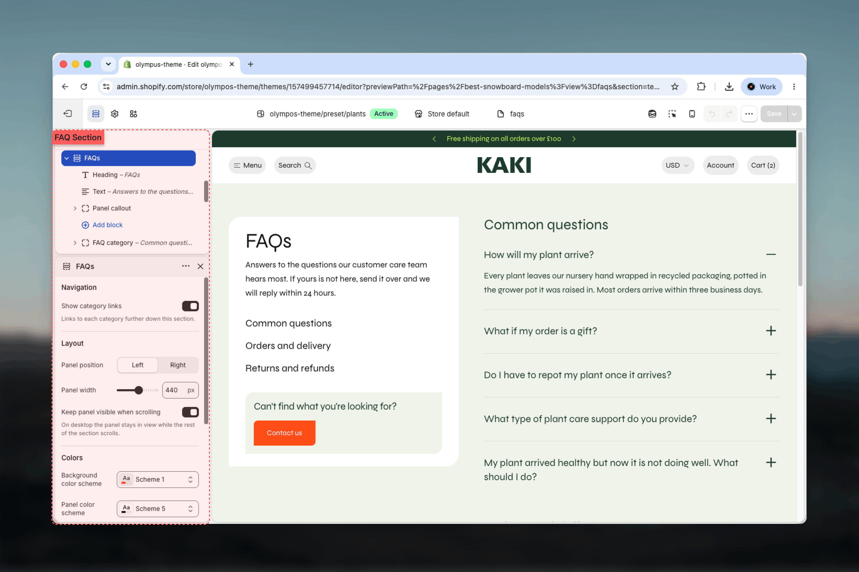Click the Panel width px input field
The image size is (859, 572).
point(180,390)
